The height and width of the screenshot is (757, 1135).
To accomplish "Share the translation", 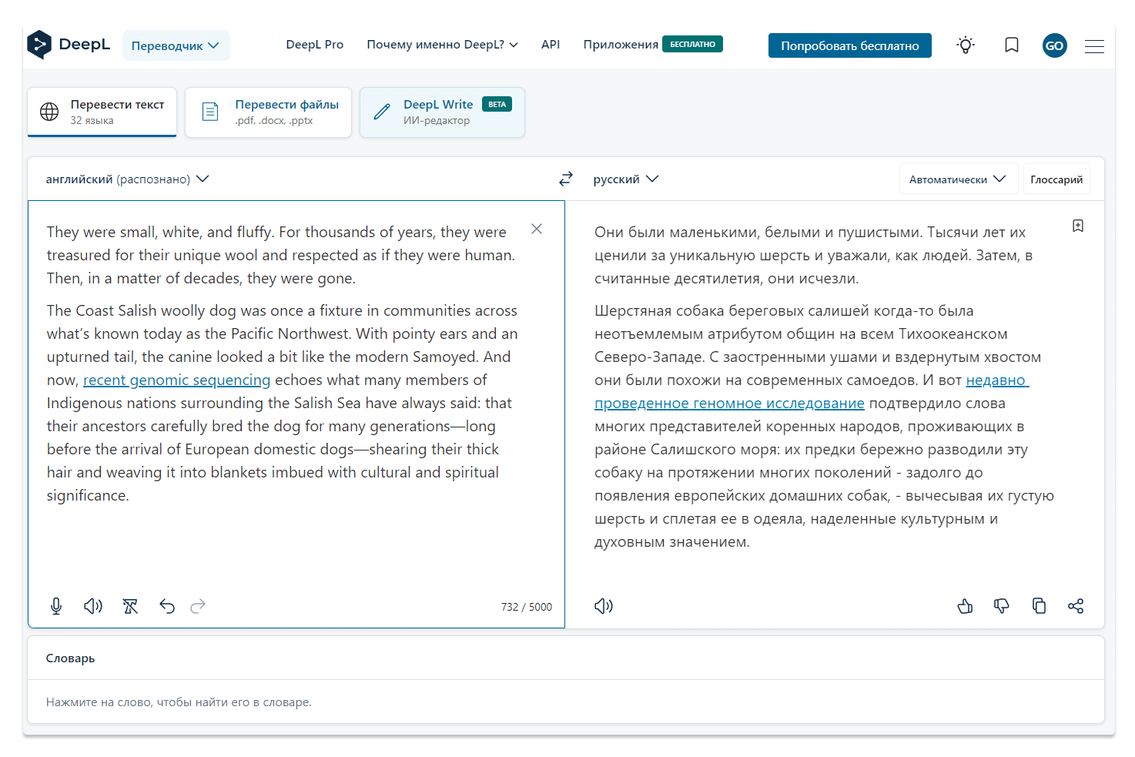I will point(1076,606).
